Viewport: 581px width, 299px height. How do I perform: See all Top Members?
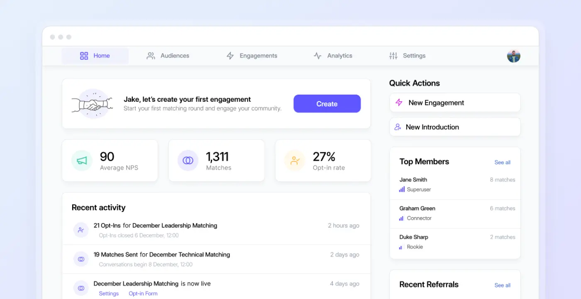tap(502, 162)
